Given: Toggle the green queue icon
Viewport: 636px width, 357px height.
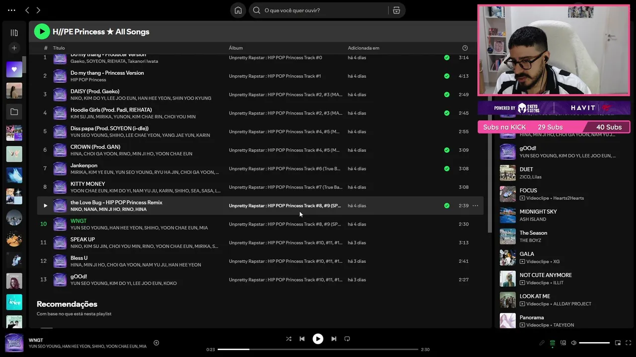Looking at the screenshot, I should (553, 343).
